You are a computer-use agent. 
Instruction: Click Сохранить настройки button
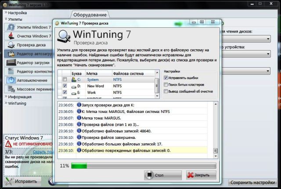[253, 182]
